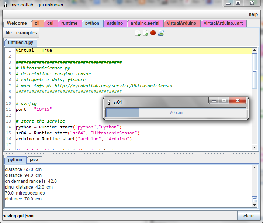Click the '# UltrasonicSensor.py' comment line

click(x=43, y=68)
